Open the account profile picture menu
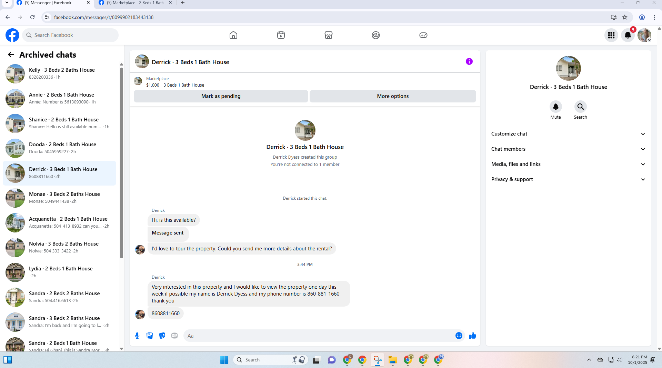Screen dimensions: 662x368 (644, 35)
